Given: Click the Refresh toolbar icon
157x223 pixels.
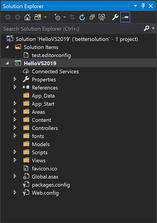Looking at the screenshot, I should (x=82, y=17).
